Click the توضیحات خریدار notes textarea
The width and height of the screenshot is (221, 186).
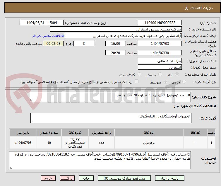(100, 160)
